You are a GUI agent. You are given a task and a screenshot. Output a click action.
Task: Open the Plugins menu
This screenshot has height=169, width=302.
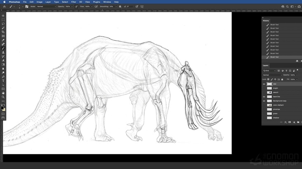pos(97,2)
